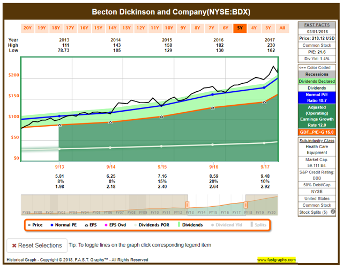Screen dimensions: 343x269
Task: Click the Div Yld: 1.4% value
Action: [317, 59]
